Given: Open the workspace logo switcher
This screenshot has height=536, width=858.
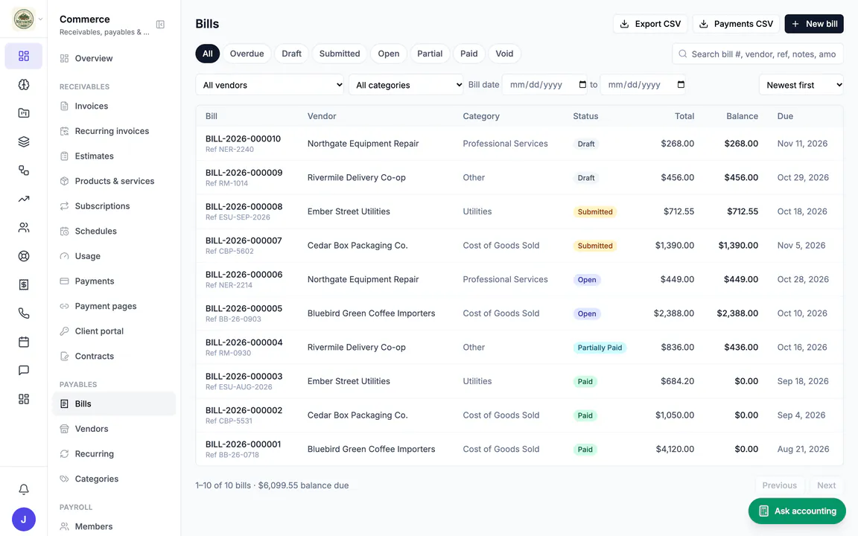Looking at the screenshot, I should click(24, 19).
